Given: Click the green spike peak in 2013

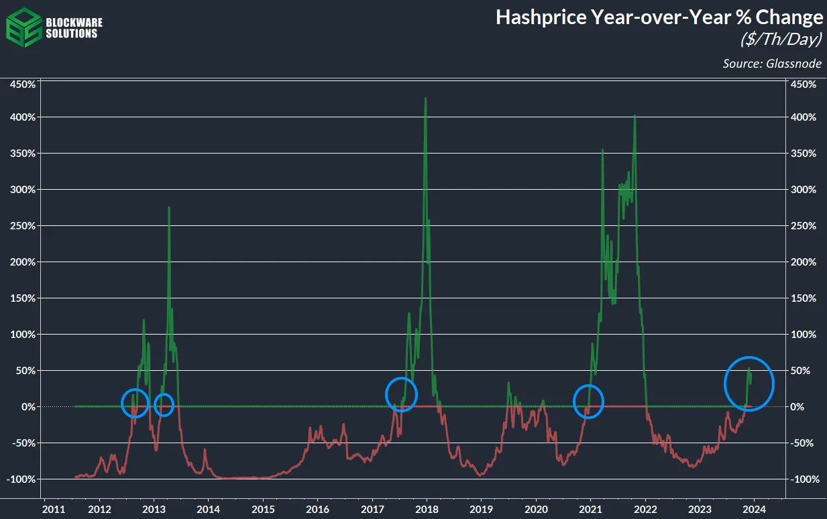Looking at the screenshot, I should click(x=169, y=208).
